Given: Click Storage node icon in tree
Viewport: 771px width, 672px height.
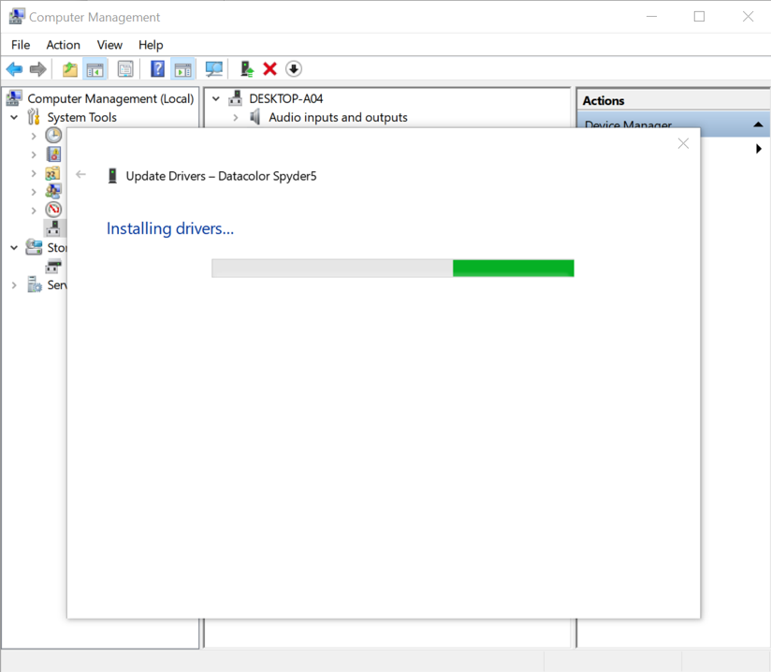Looking at the screenshot, I should coord(34,247).
